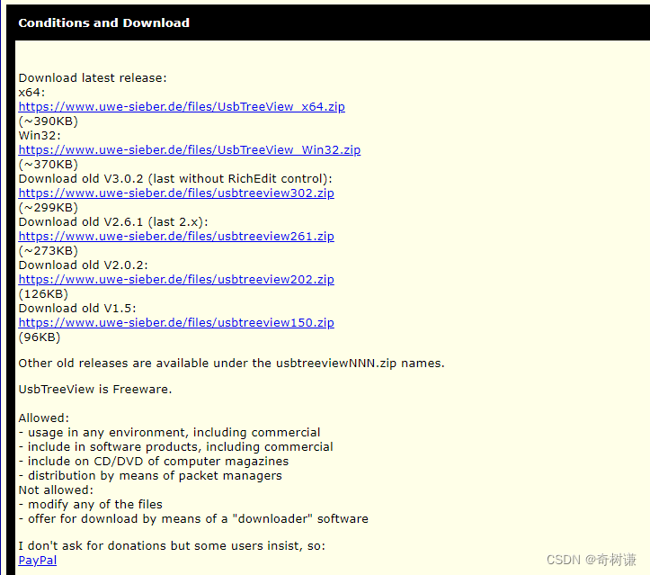Click the '(126KB)' size text

pyautogui.click(x=43, y=293)
